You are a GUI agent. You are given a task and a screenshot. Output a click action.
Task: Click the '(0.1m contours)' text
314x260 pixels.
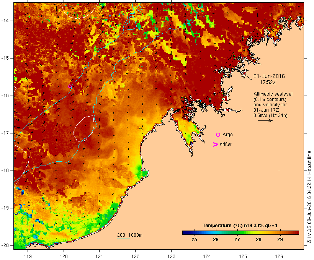tap(270, 99)
